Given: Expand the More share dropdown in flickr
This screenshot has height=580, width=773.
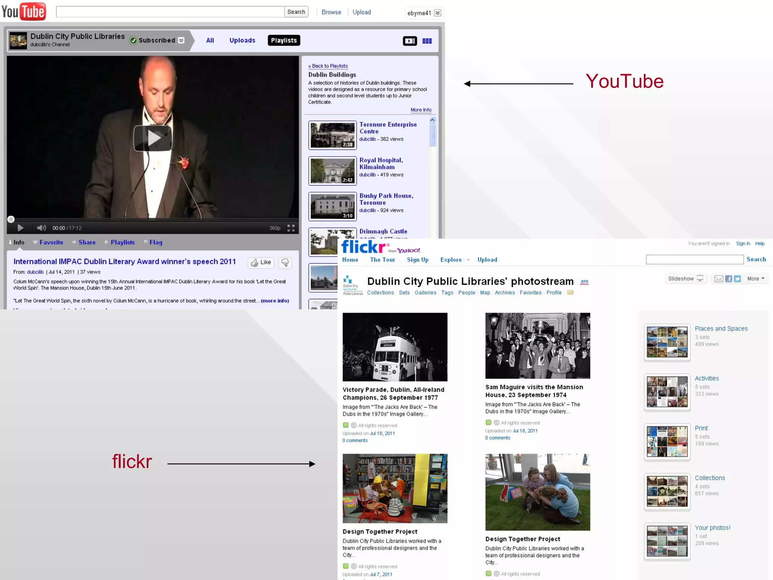Looking at the screenshot, I should tap(756, 279).
